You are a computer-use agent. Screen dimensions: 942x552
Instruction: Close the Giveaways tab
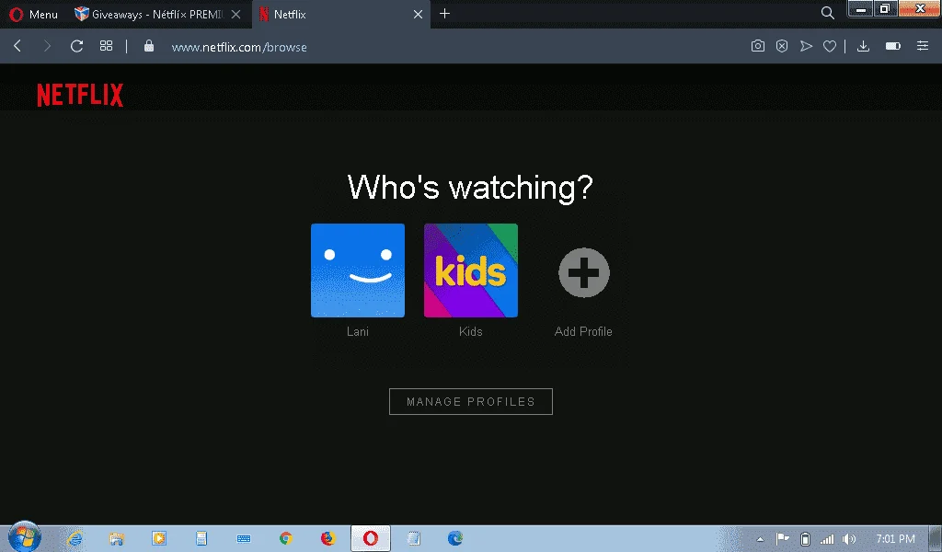click(236, 14)
